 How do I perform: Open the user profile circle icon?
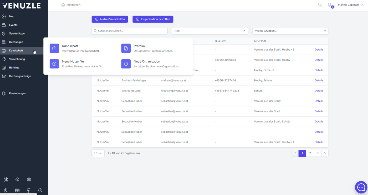click(x=29, y=180)
